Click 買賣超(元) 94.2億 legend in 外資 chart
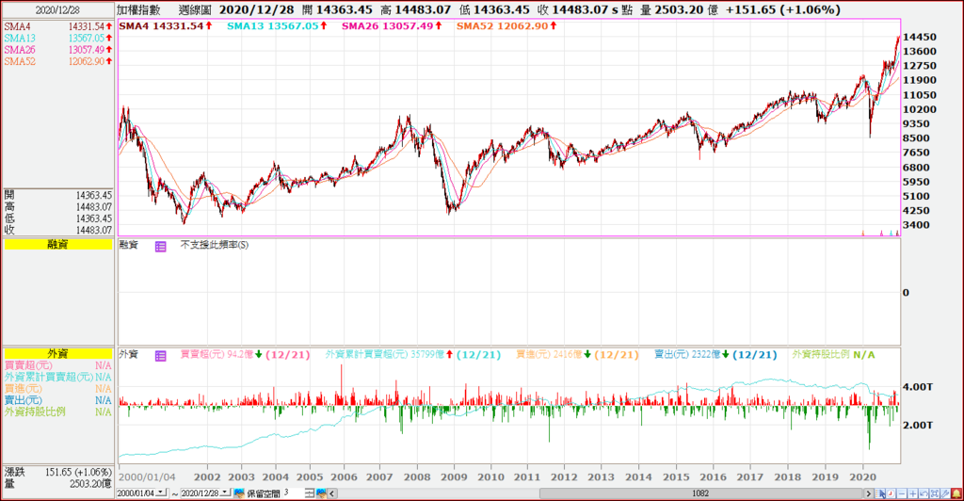 (246, 355)
